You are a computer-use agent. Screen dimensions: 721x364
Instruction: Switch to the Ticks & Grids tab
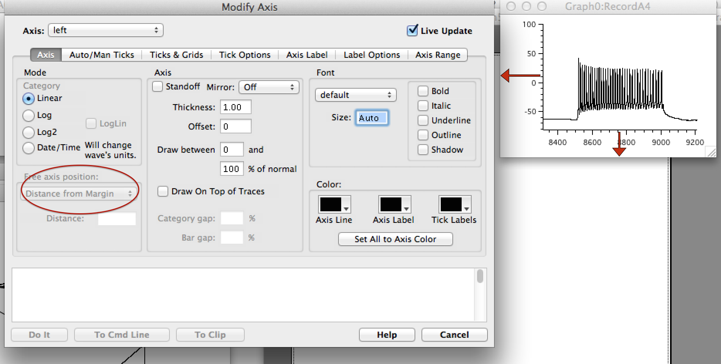click(x=176, y=55)
